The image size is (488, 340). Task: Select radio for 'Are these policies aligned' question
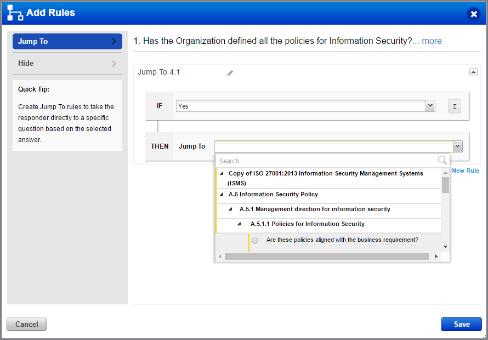pyautogui.click(x=255, y=240)
